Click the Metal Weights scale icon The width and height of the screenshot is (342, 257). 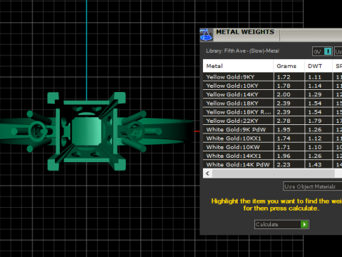206,35
